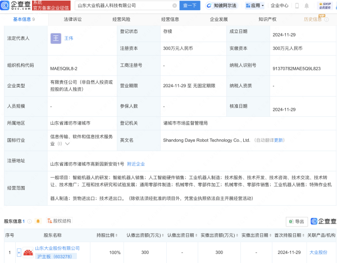Click the 查一下 search button

pos(190,6)
